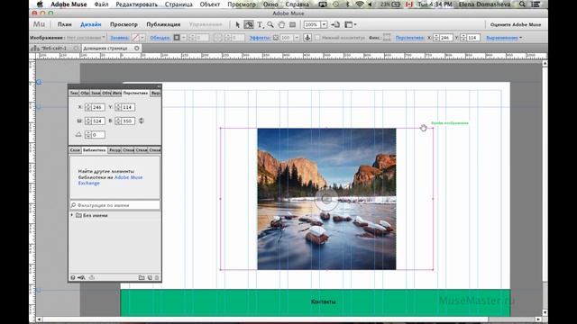Switch to Дизайн mode
This screenshot has height=324, width=577.
click(90, 24)
